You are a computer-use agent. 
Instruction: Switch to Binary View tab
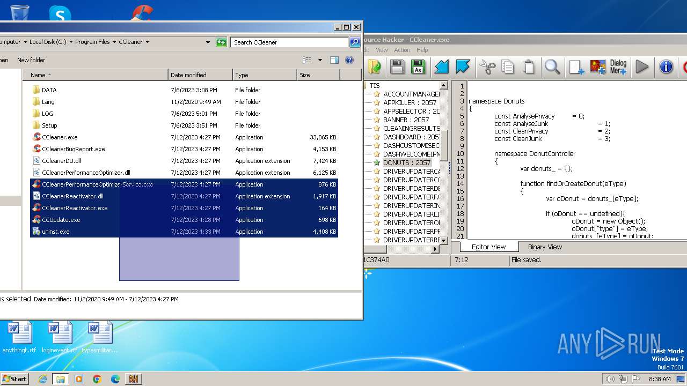click(x=545, y=247)
